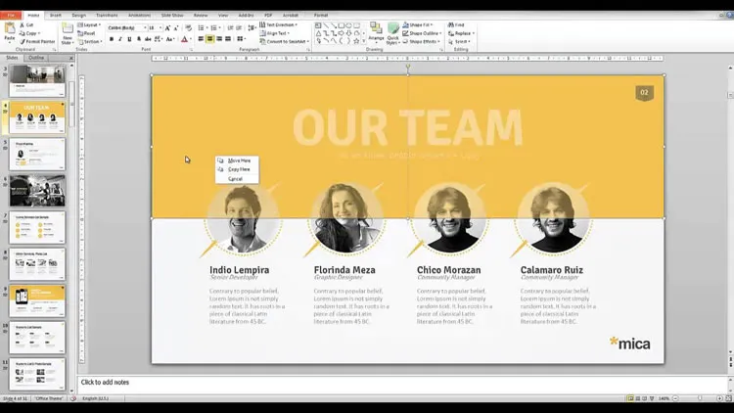Screen dimensions: 734x413
Task: Select the slide 9 thumbnail
Action: click(37, 301)
